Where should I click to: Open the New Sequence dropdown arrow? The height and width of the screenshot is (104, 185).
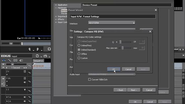[41, 57]
